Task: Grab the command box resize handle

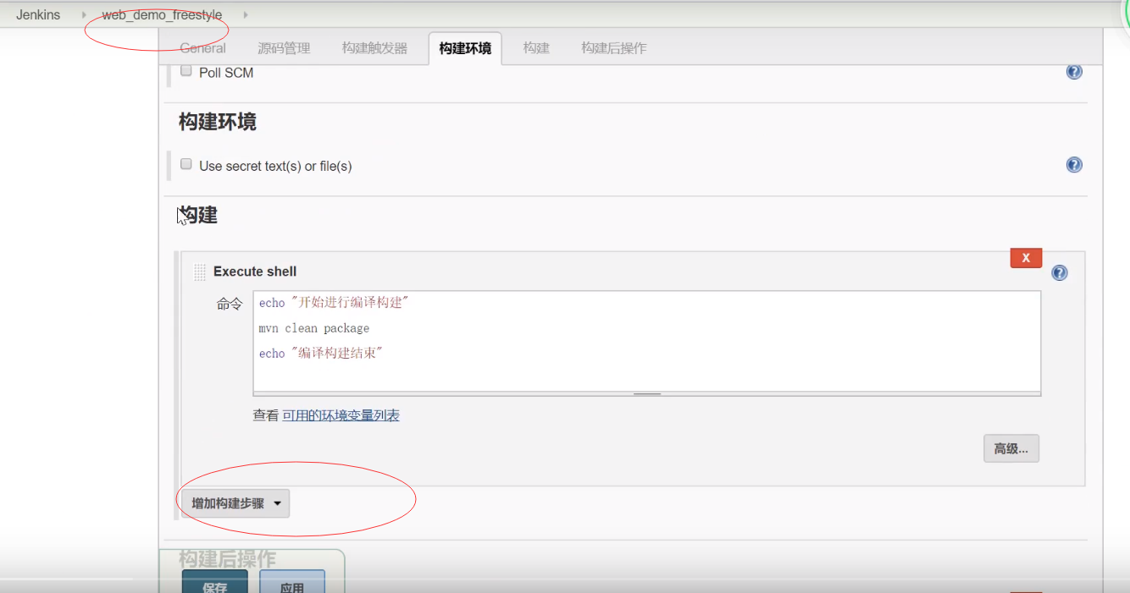Action: pyautogui.click(x=647, y=393)
